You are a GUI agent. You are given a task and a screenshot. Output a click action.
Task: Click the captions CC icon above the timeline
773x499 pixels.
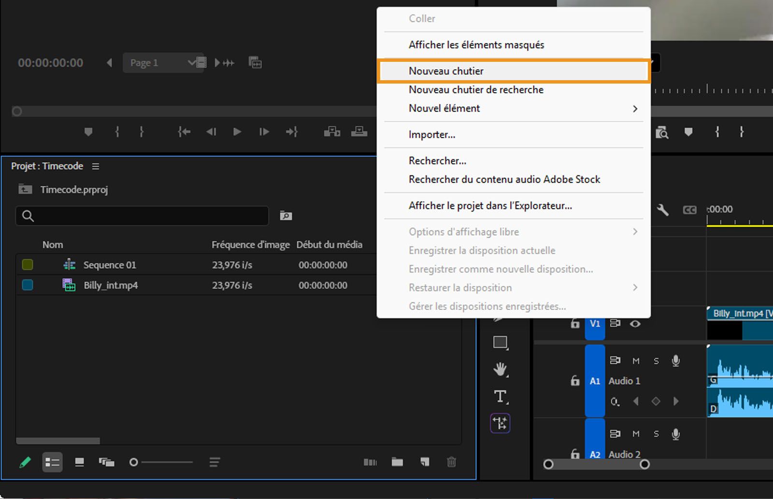690,210
